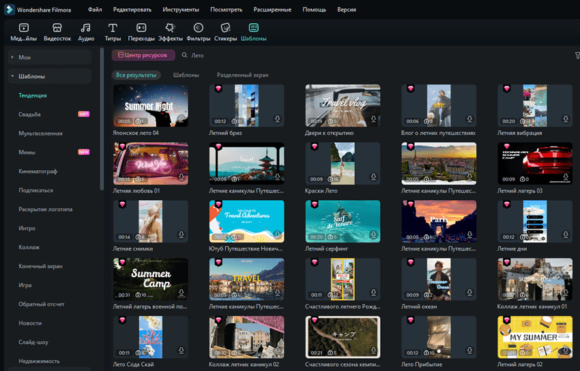Screen dimensions: 580x371
Task: Switch to the Аудио panel icon
Action: click(x=86, y=31)
